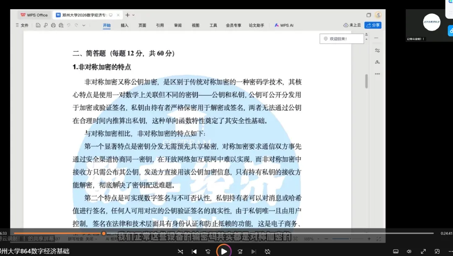Add a new tab with plus icon

(128, 15)
